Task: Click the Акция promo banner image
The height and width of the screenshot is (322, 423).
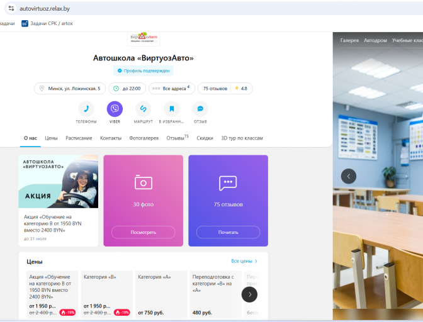Action: click(x=59, y=181)
